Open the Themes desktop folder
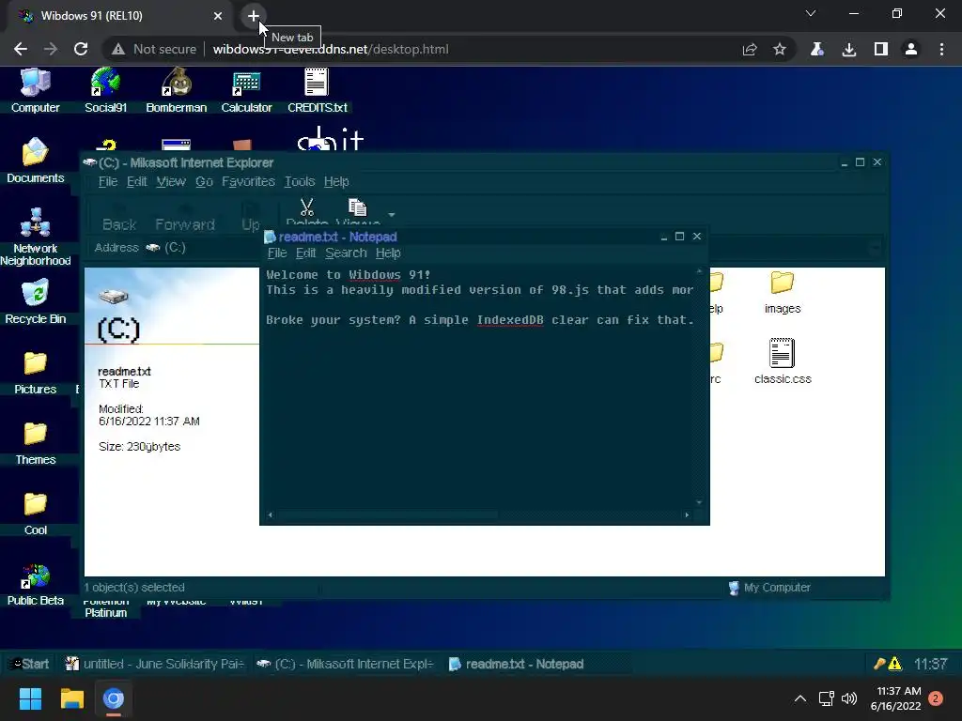This screenshot has height=721, width=962. pyautogui.click(x=35, y=443)
